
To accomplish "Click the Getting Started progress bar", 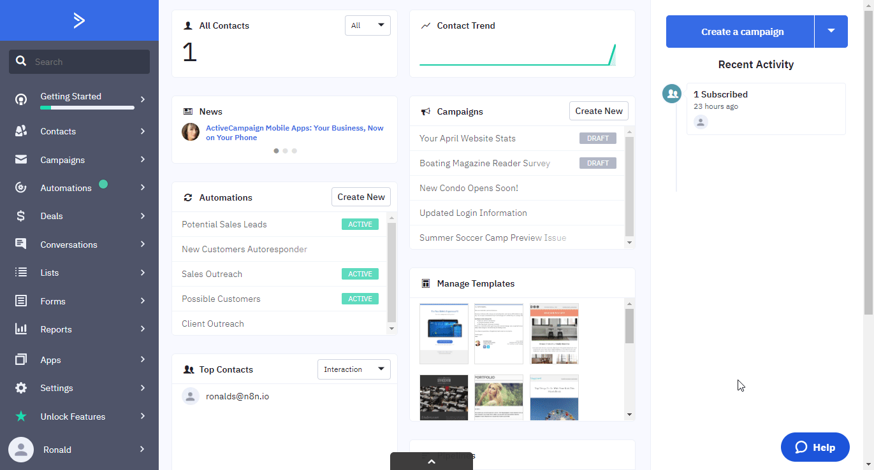I will pos(87,107).
